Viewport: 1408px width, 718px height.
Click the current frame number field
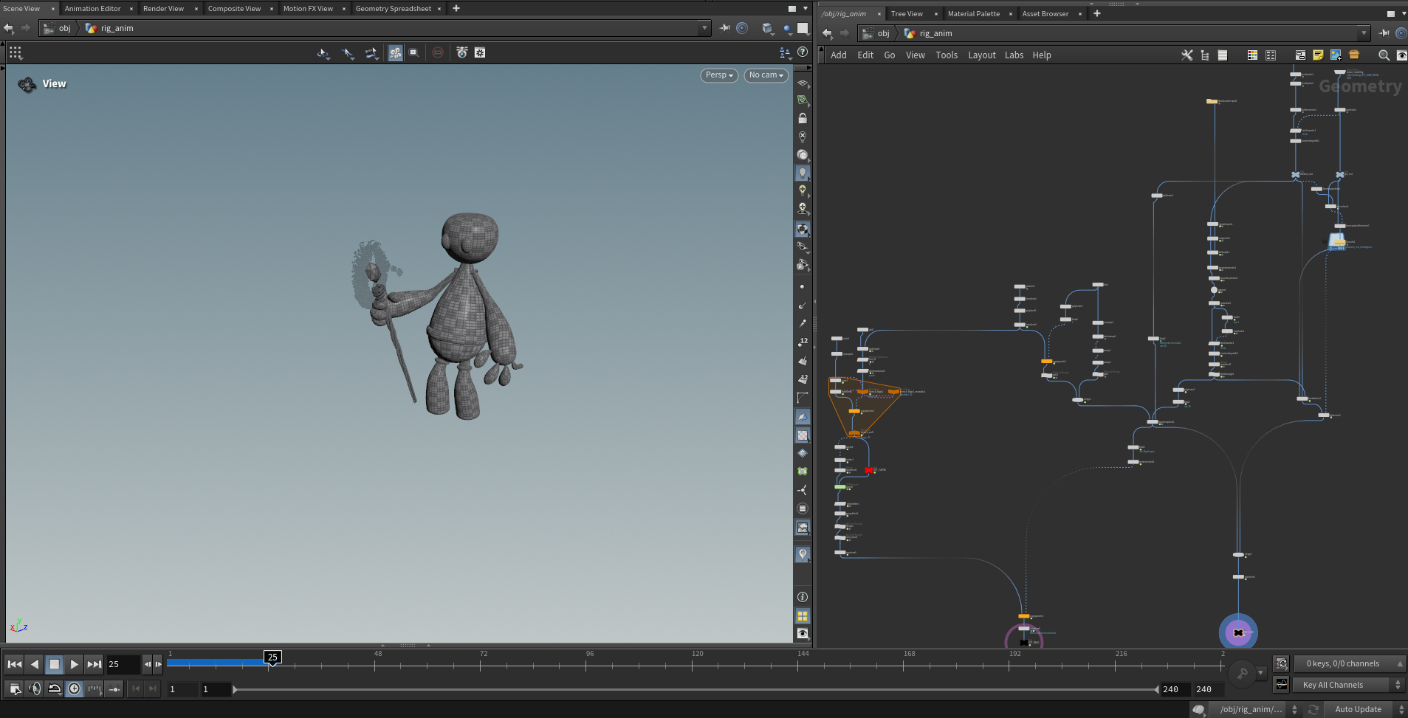click(x=123, y=664)
